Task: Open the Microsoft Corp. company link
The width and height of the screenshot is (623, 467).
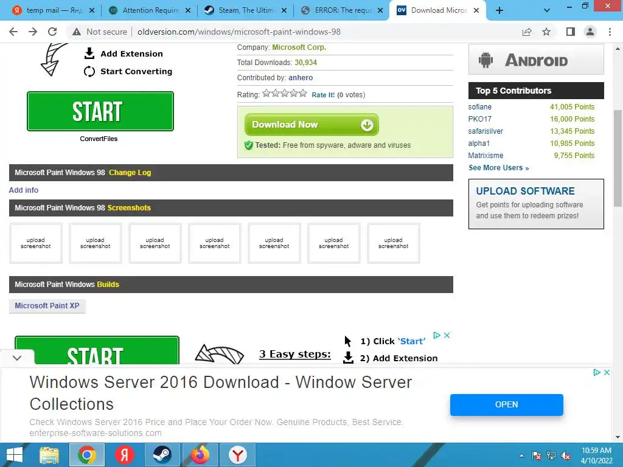Action: click(x=299, y=47)
